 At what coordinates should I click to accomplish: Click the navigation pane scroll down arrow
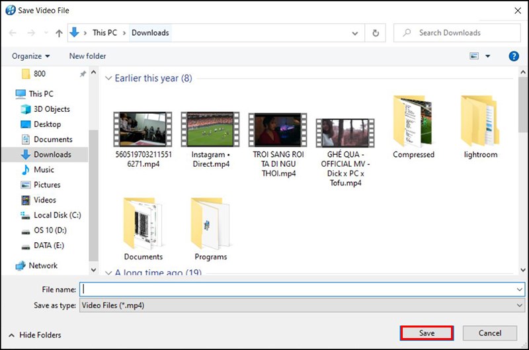click(x=93, y=270)
